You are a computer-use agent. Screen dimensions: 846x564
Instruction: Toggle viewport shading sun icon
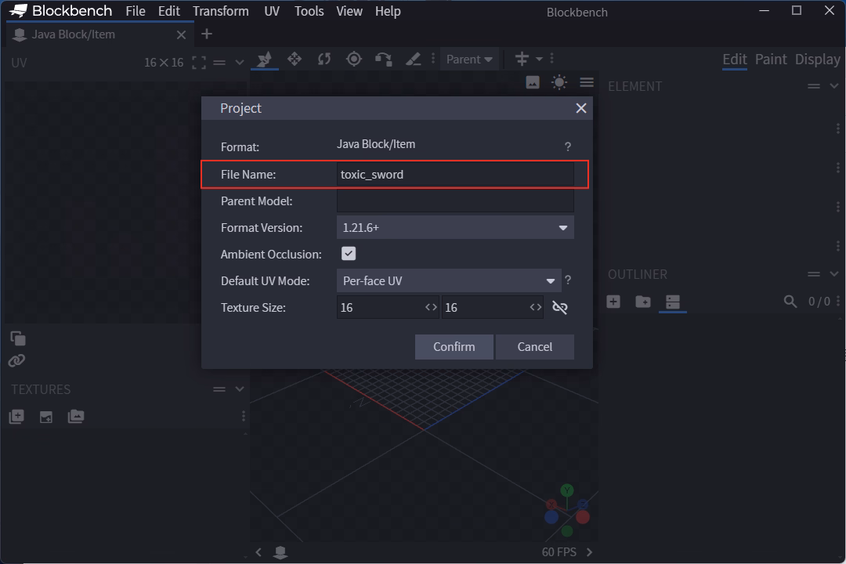point(559,82)
